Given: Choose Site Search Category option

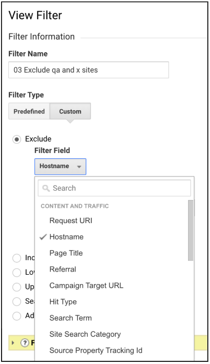Looking at the screenshot, I should point(85,334).
